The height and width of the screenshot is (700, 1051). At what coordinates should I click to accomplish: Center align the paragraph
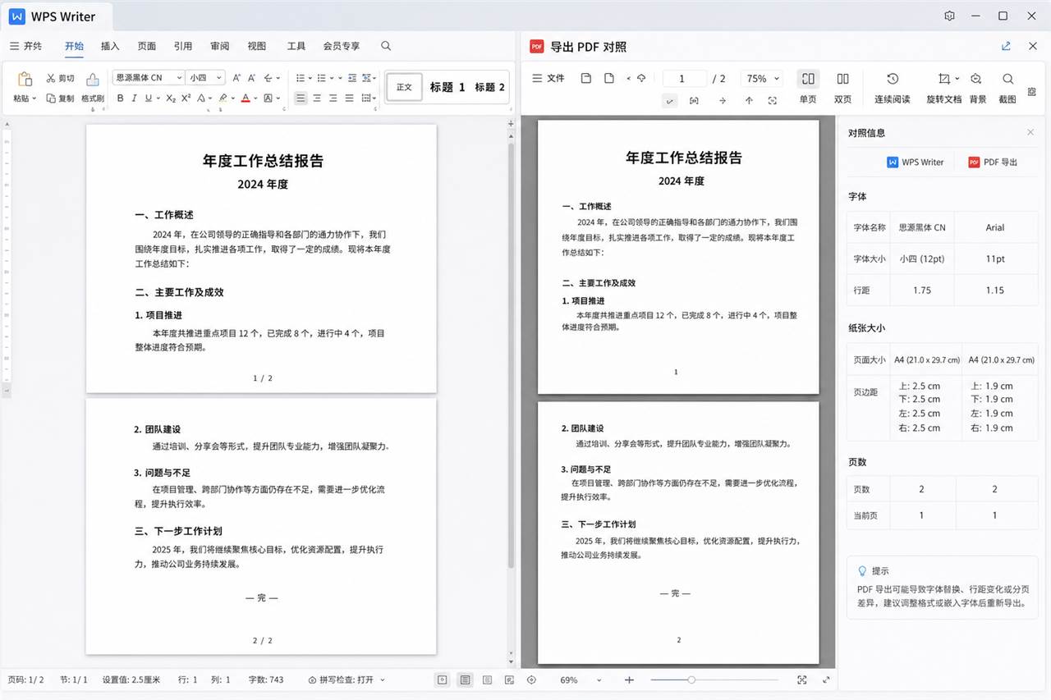[x=317, y=98]
